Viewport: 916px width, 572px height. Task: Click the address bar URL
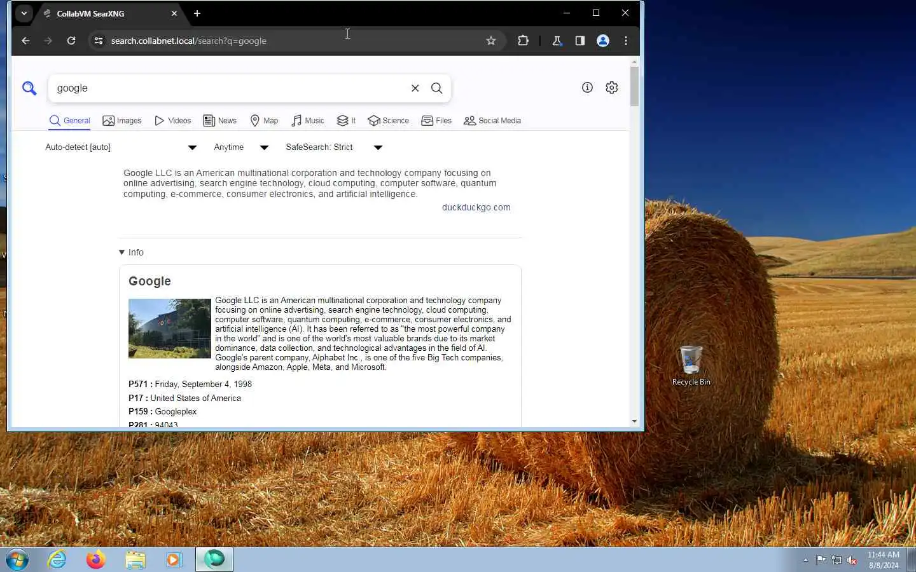tap(188, 41)
